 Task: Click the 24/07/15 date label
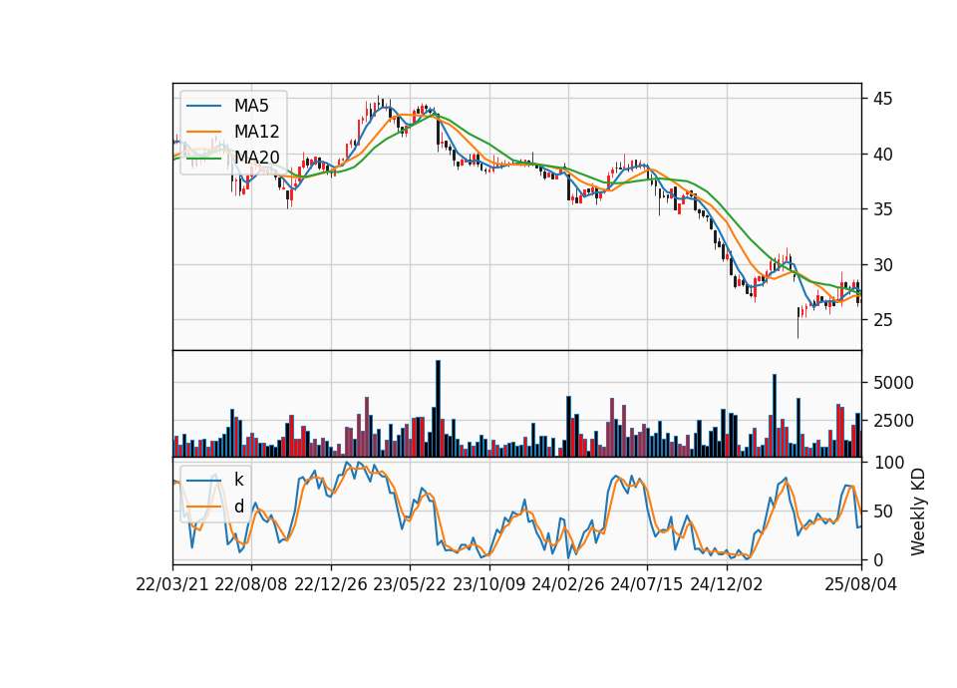click(647, 584)
